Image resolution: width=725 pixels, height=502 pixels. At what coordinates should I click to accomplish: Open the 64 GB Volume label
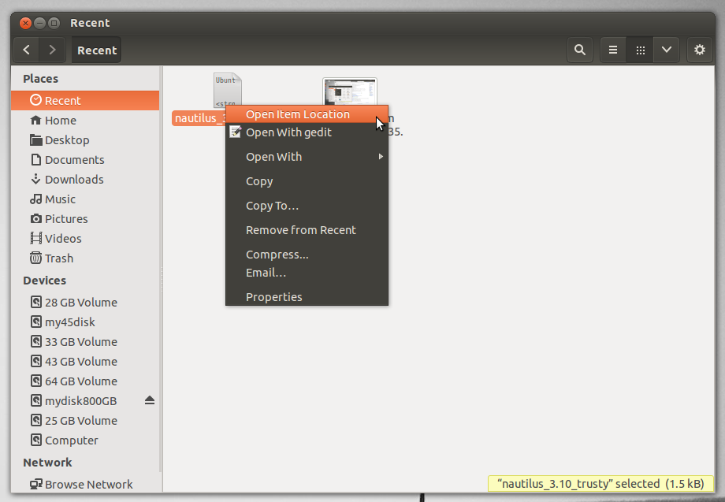click(81, 381)
